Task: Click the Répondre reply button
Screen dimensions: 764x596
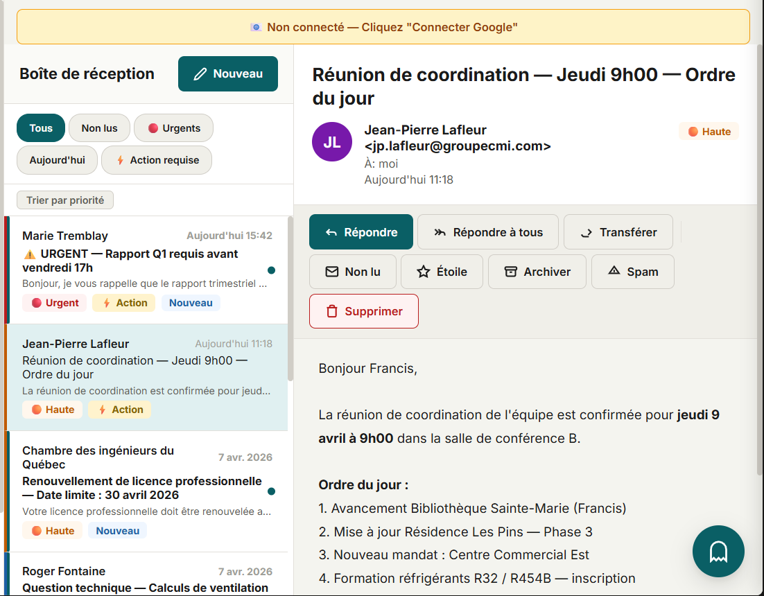Action: [361, 232]
